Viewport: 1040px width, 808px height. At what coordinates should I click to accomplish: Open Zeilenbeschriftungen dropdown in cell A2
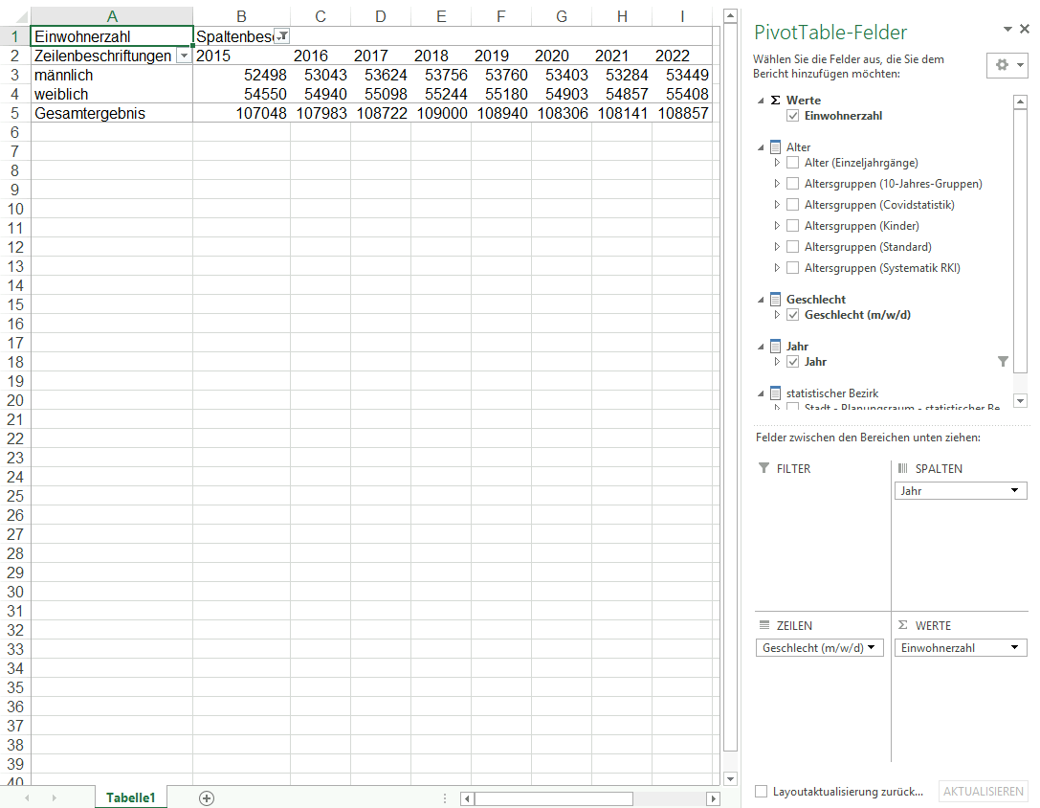tap(184, 56)
